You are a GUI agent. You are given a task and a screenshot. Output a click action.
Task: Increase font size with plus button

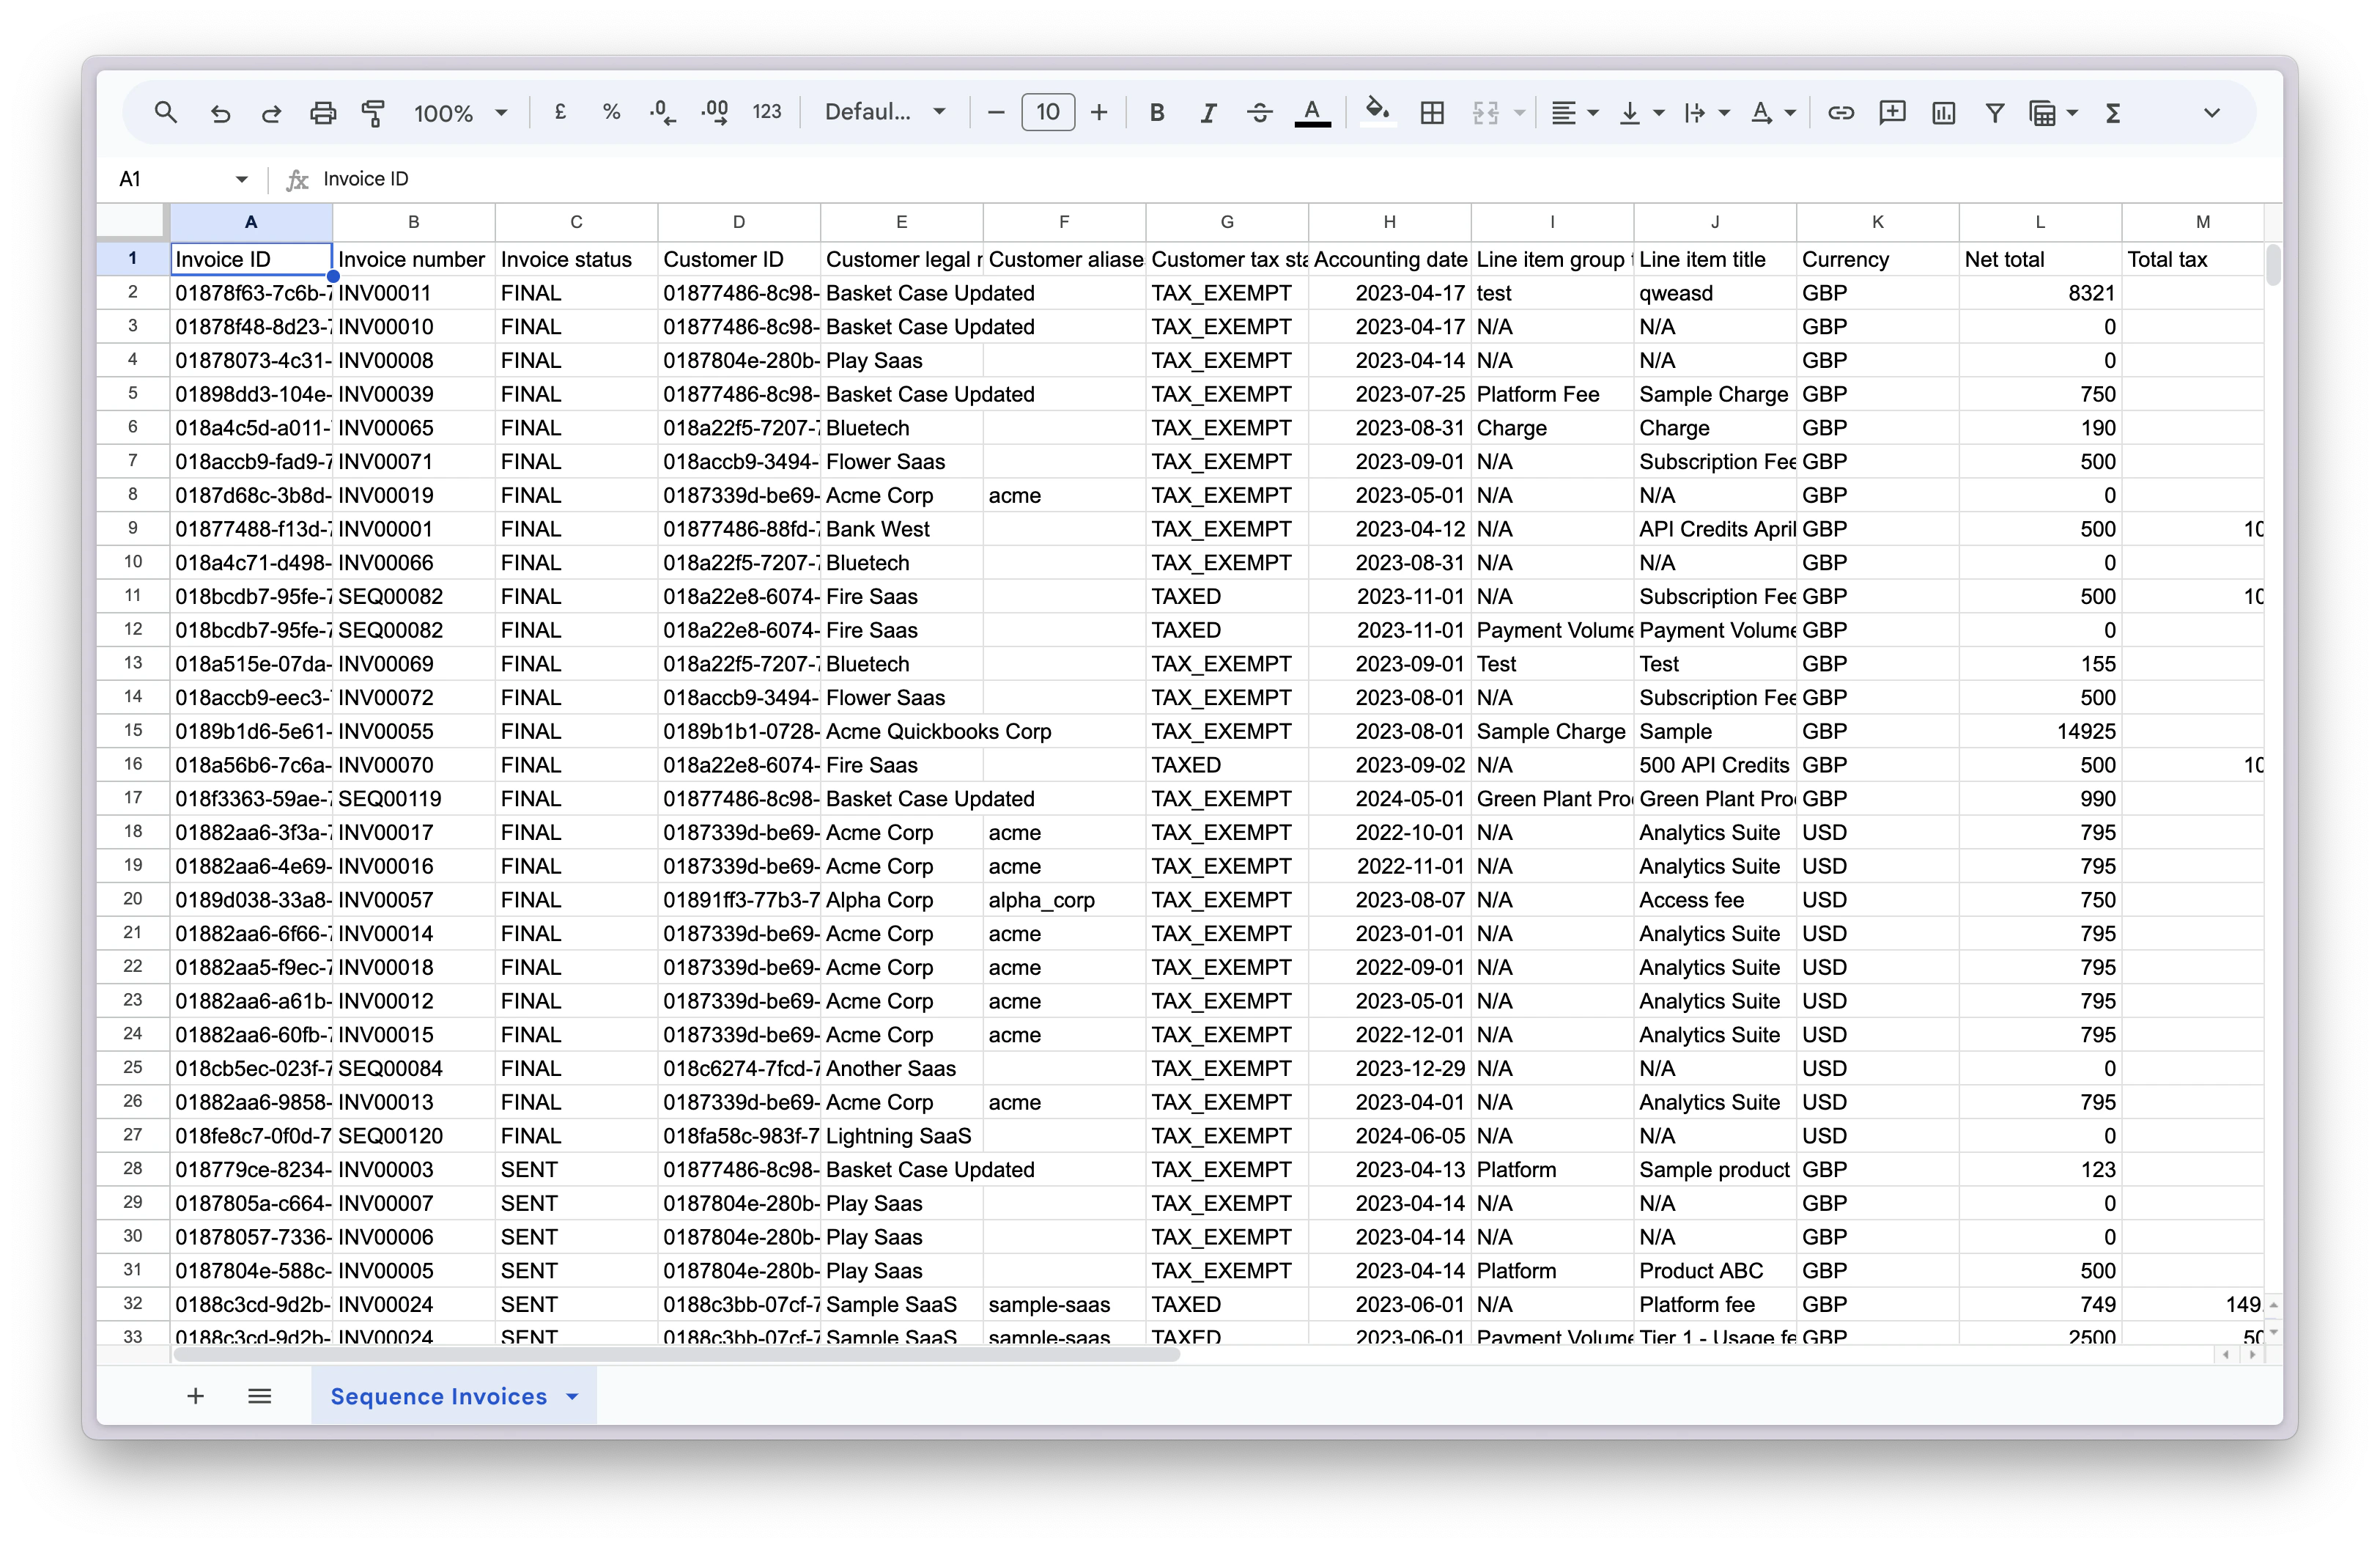click(1098, 113)
